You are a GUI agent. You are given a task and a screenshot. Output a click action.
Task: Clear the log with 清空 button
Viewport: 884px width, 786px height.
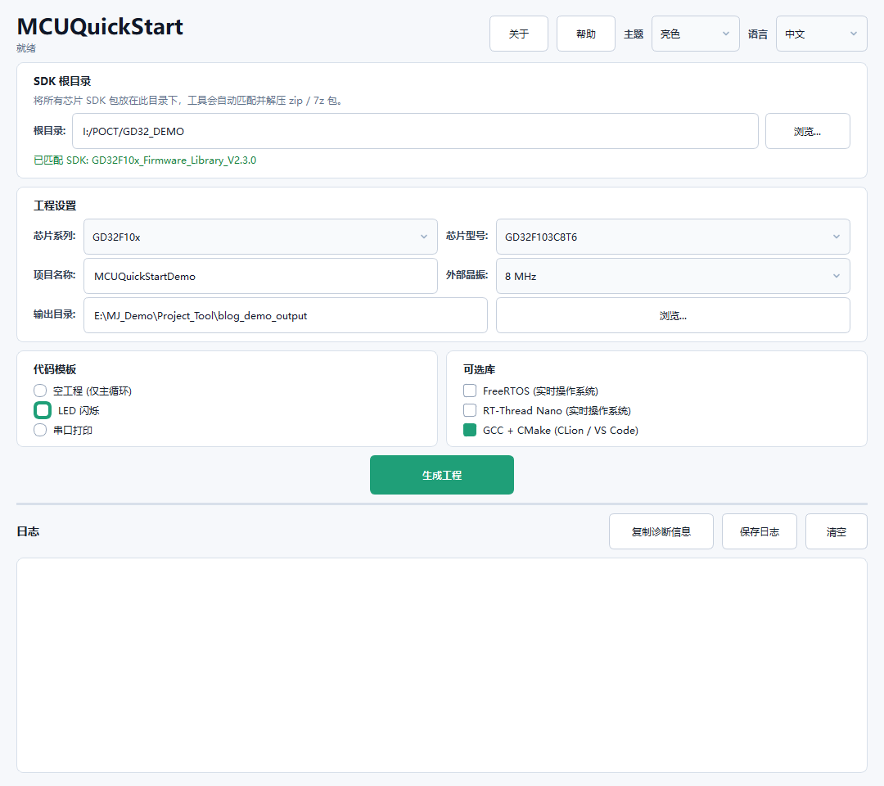click(x=836, y=531)
